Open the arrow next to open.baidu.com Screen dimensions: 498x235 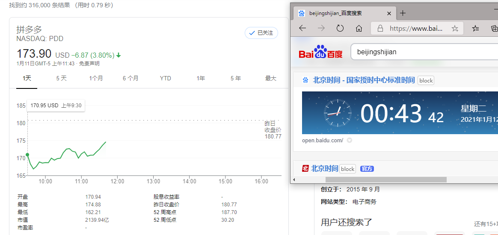pos(350,140)
